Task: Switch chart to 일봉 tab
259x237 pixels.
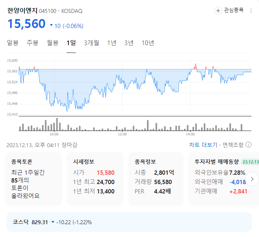Action: (13, 43)
